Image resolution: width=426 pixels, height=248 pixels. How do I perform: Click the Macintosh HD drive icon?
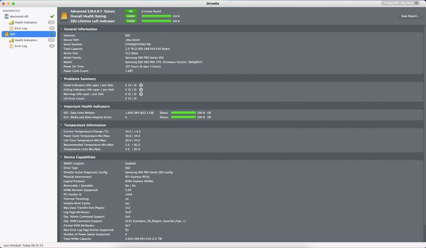(x=6, y=17)
